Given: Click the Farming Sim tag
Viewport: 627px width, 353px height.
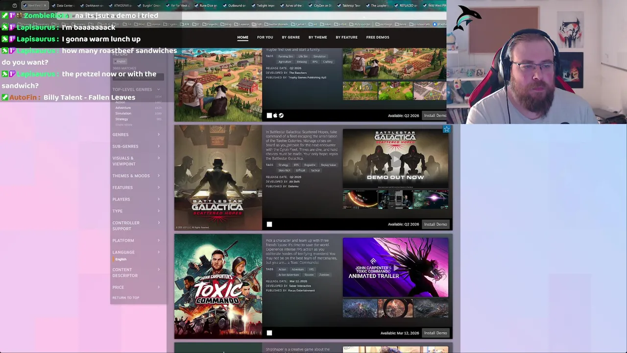Looking at the screenshot, I should tap(286, 56).
